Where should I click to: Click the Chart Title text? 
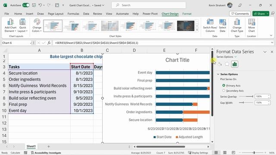click(177, 60)
